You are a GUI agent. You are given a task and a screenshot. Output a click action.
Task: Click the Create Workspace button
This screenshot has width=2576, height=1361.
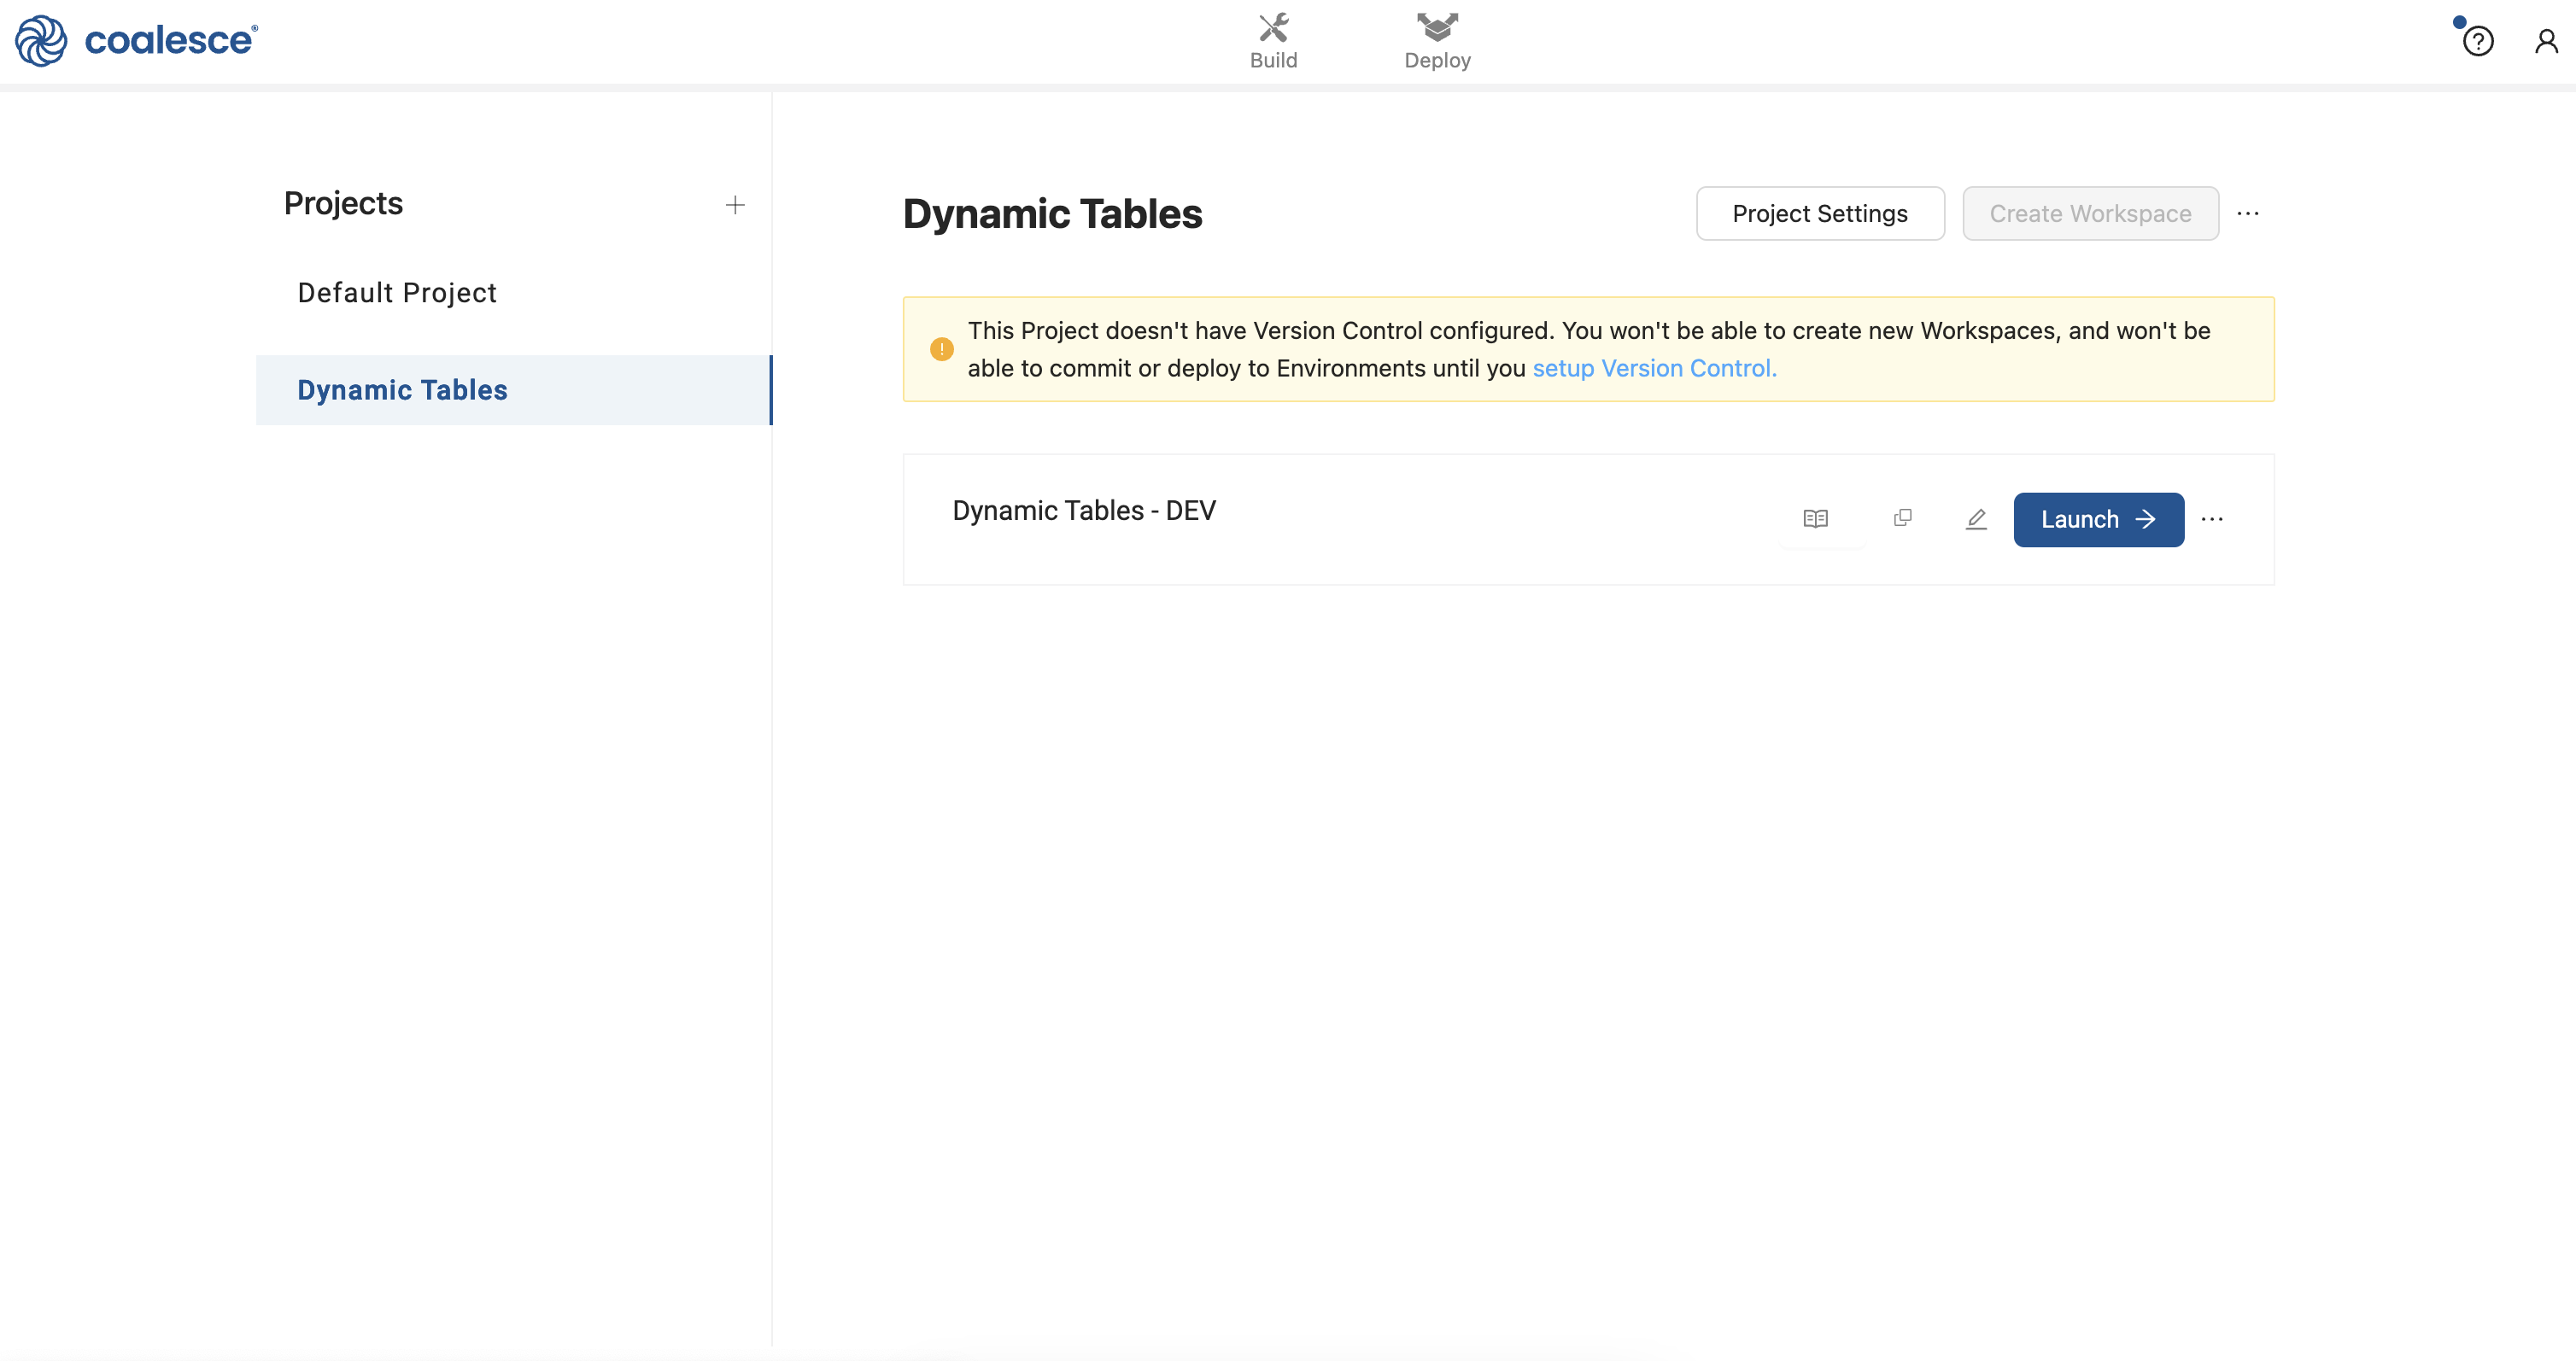coord(2089,214)
